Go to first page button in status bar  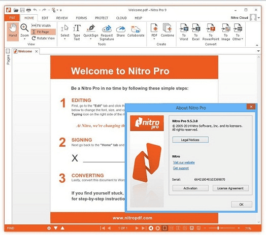(103, 228)
